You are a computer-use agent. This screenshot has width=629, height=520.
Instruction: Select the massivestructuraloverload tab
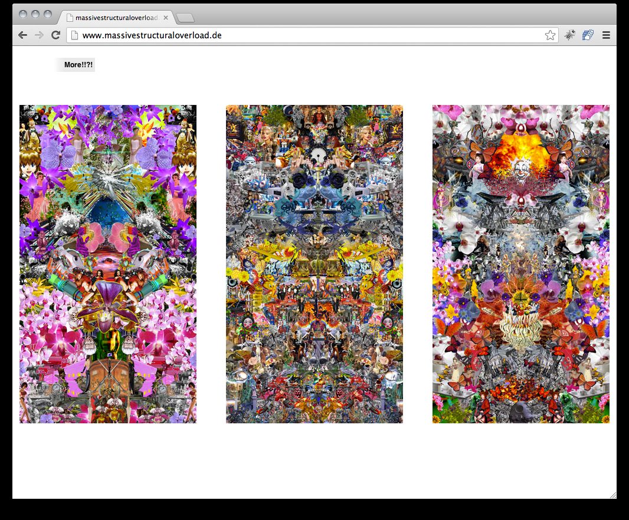click(117, 18)
